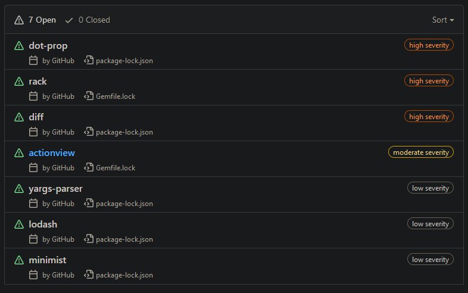Open the Sort dropdown menu
This screenshot has height=293, width=468.
443,20
